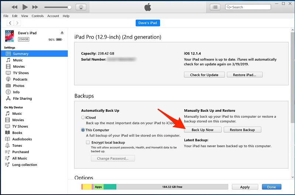The width and height of the screenshot is (295, 195).
Task: Click the teal segment of the storage bar
Action: click(110, 187)
